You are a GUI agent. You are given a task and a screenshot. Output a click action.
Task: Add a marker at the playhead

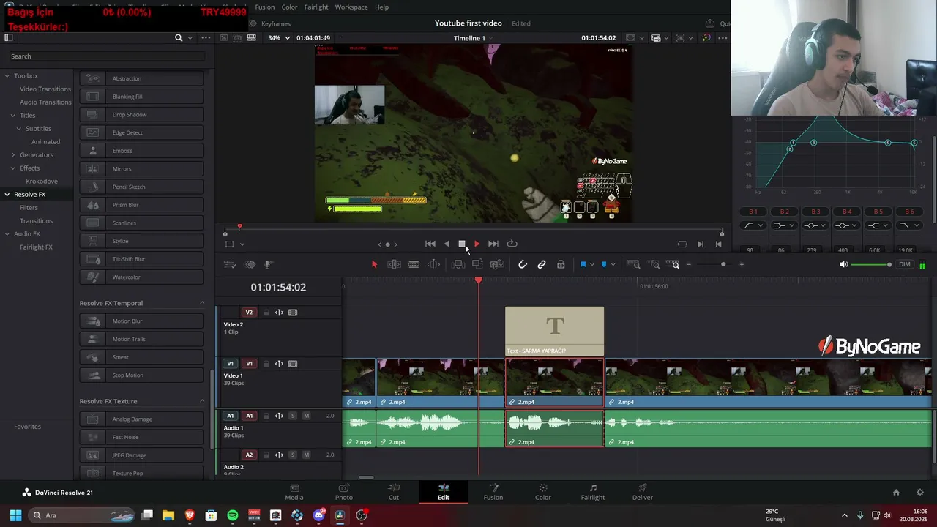[604, 264]
